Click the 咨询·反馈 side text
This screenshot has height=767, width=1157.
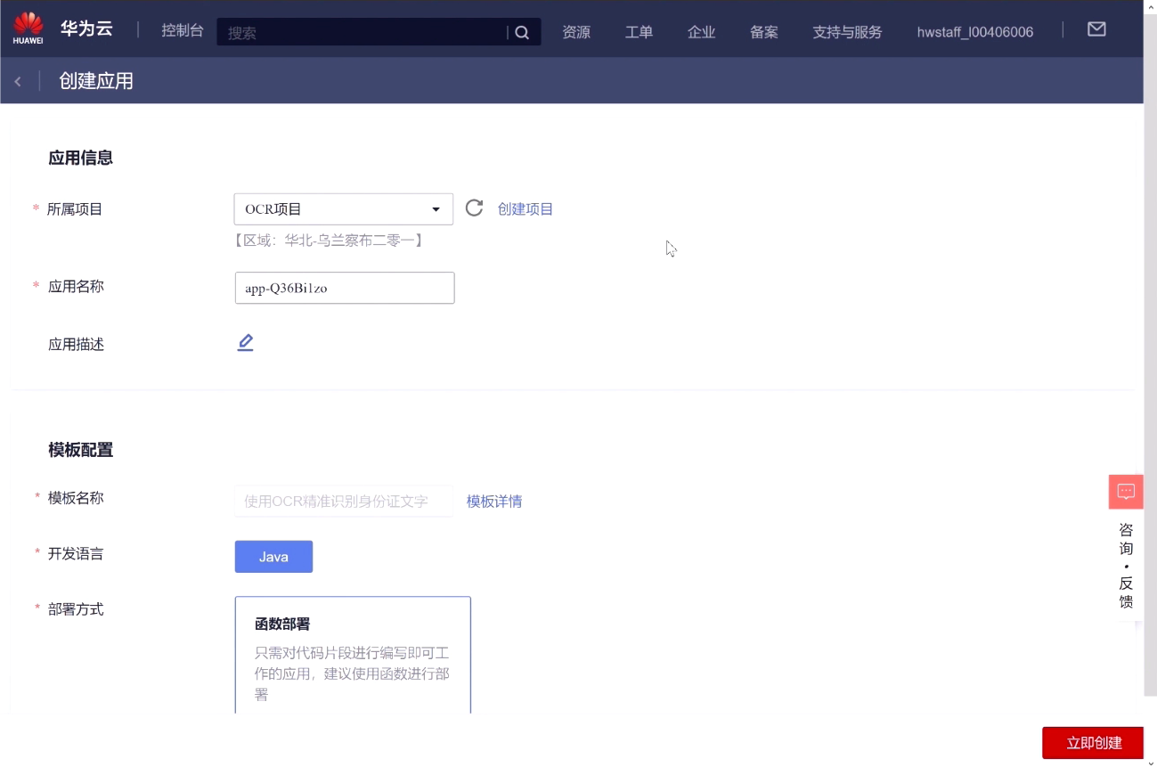(1126, 566)
